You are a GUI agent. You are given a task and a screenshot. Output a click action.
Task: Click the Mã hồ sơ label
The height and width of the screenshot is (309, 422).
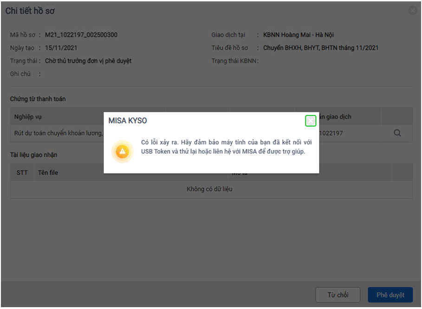23,35
